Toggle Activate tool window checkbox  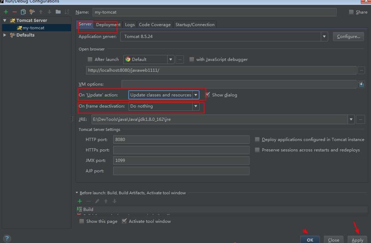[124, 221]
